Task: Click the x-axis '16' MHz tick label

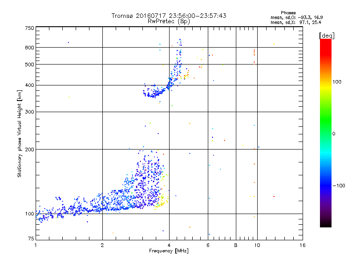Action: [303, 245]
